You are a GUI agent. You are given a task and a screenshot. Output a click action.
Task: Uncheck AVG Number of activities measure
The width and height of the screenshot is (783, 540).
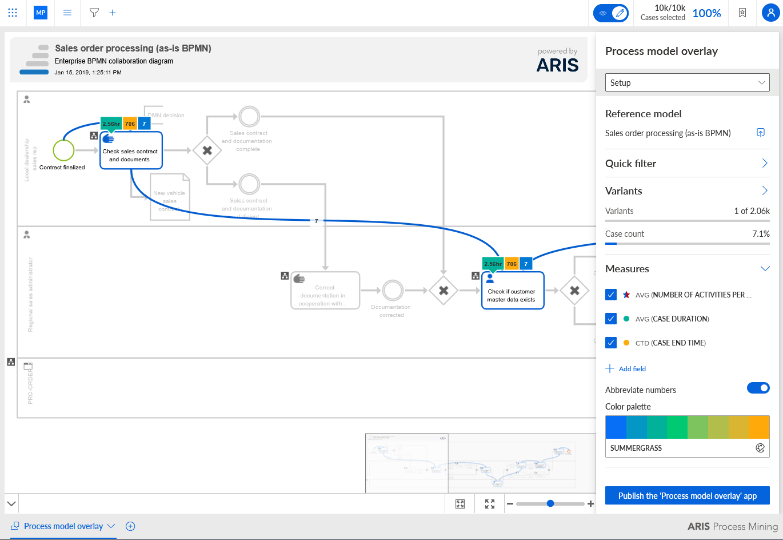coord(611,295)
